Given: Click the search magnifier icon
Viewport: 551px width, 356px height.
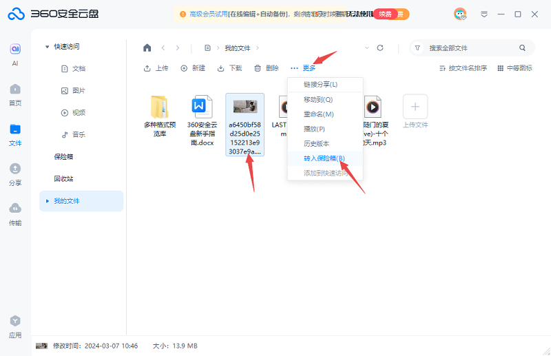Looking at the screenshot, I should pos(522,48).
